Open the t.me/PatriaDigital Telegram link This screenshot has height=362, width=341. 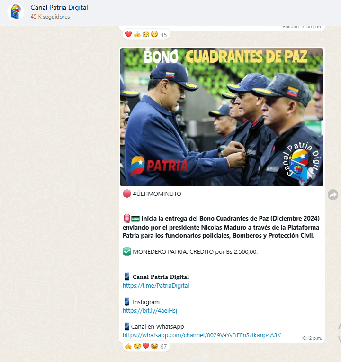pos(156,285)
